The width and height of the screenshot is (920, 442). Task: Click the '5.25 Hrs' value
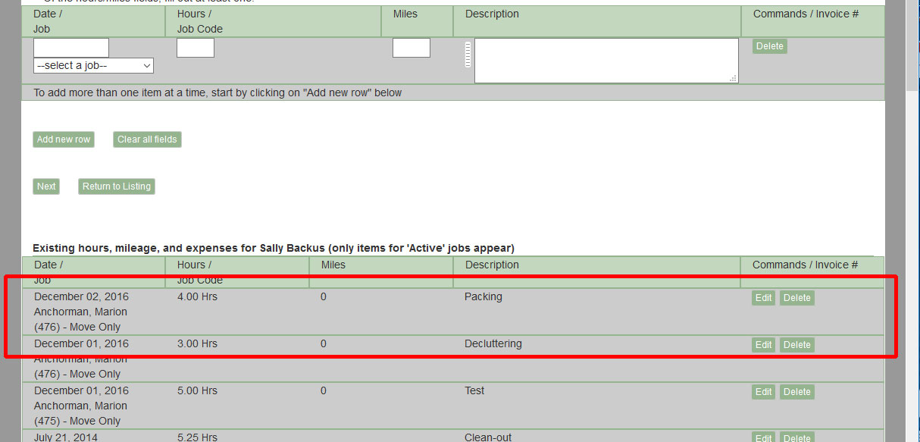(x=197, y=437)
